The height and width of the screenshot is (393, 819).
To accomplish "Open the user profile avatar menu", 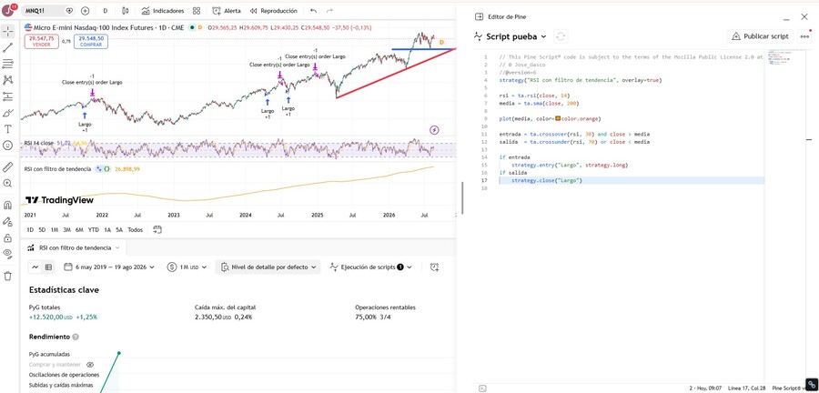I will [10, 10].
